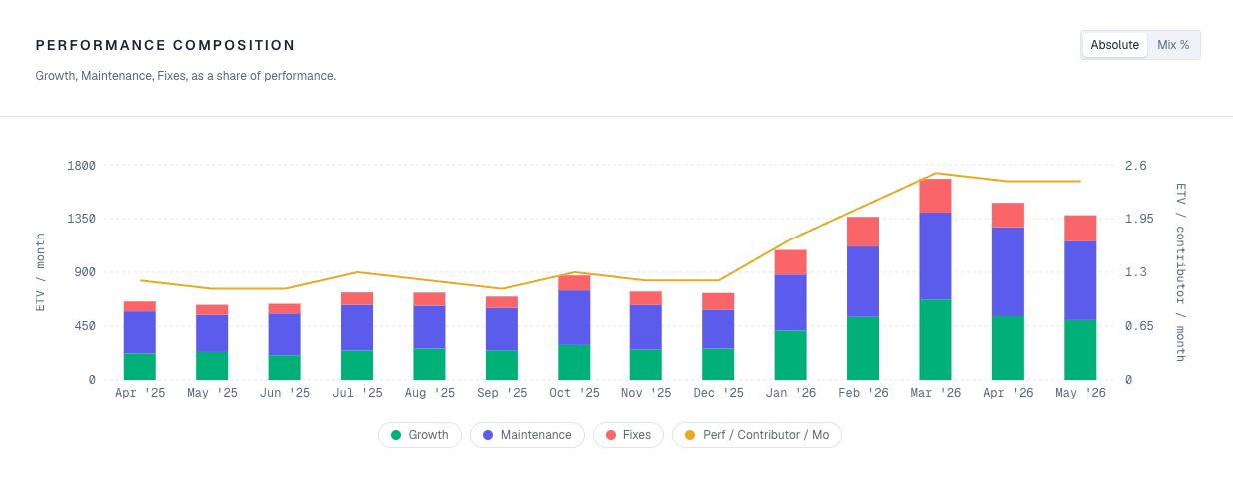Click the Oct '25 Growth bar segment
Viewport: 1233px width, 477px height.
[x=574, y=362]
